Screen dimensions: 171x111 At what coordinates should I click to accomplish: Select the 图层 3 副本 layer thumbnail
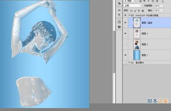pos(137,23)
